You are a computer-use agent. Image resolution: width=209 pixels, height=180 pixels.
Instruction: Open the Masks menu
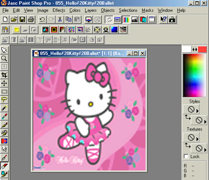click(x=148, y=10)
